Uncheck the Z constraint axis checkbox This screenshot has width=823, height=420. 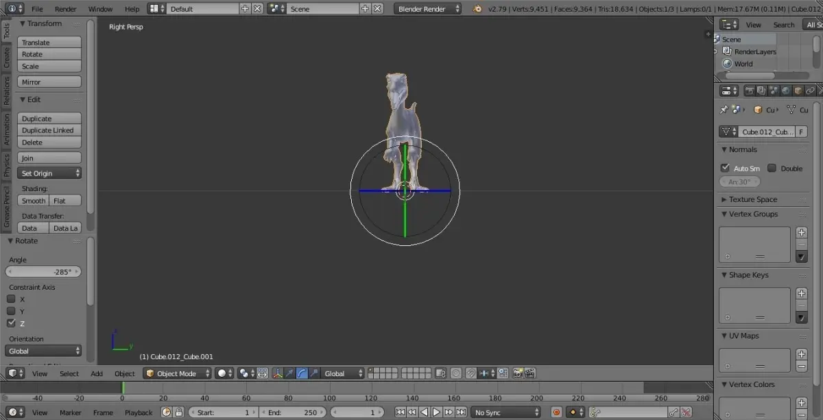tap(12, 323)
